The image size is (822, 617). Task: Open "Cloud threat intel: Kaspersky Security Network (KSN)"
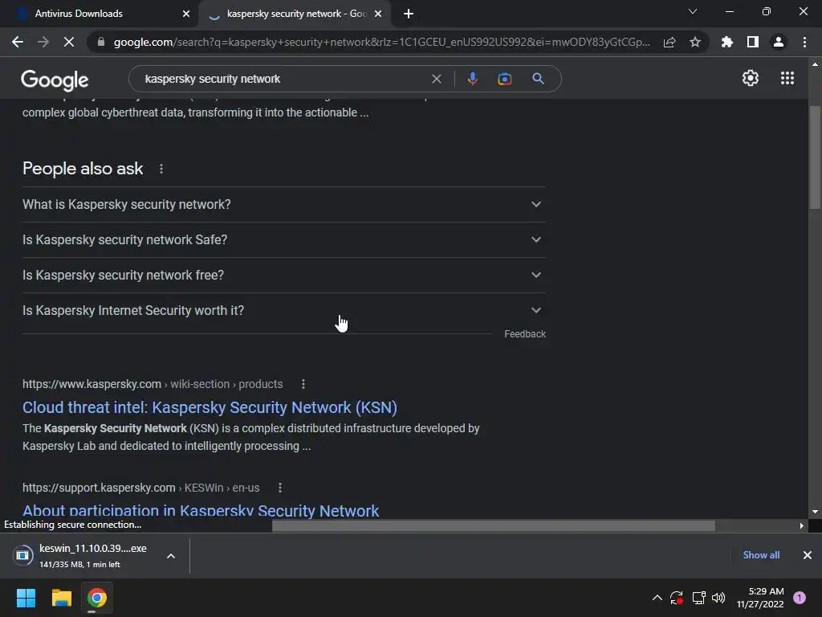tap(210, 407)
